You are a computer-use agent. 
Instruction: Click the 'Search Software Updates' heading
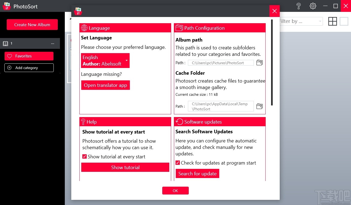[x=204, y=132]
